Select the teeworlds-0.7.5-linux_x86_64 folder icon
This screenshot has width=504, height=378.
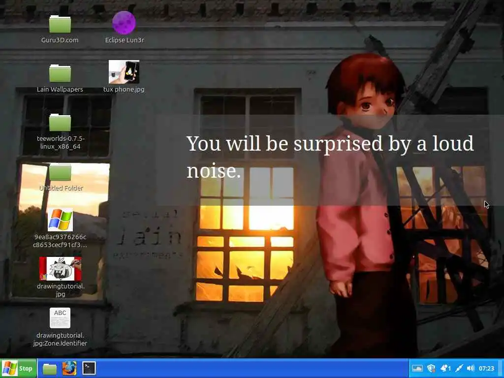point(60,123)
